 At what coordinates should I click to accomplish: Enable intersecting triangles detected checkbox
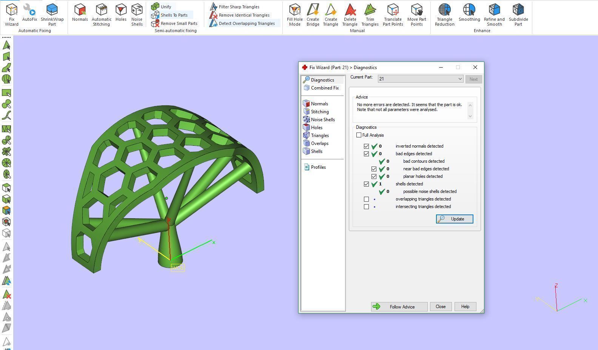tap(366, 207)
